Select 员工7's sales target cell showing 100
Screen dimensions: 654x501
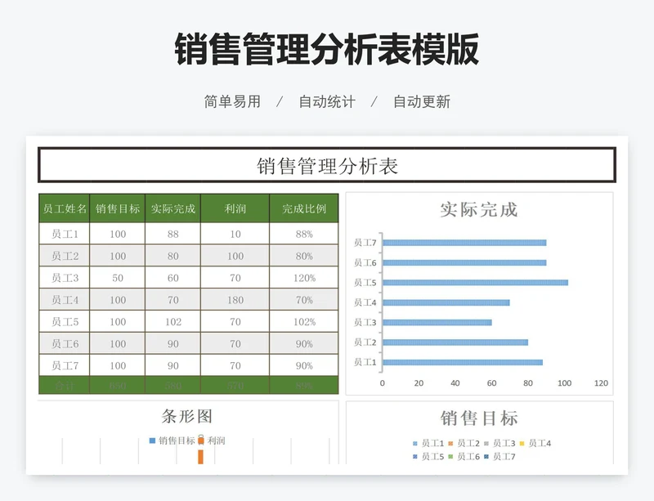pos(117,365)
